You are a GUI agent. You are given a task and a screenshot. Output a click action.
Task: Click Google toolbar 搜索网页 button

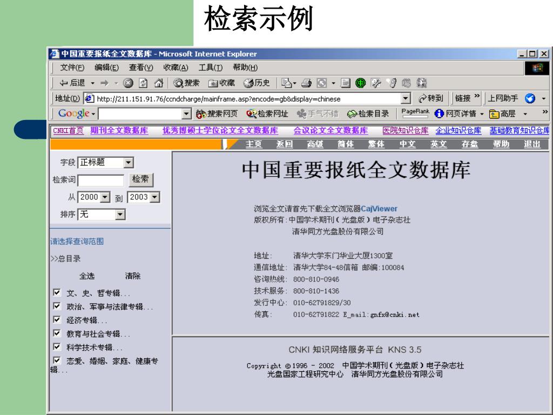(x=217, y=113)
